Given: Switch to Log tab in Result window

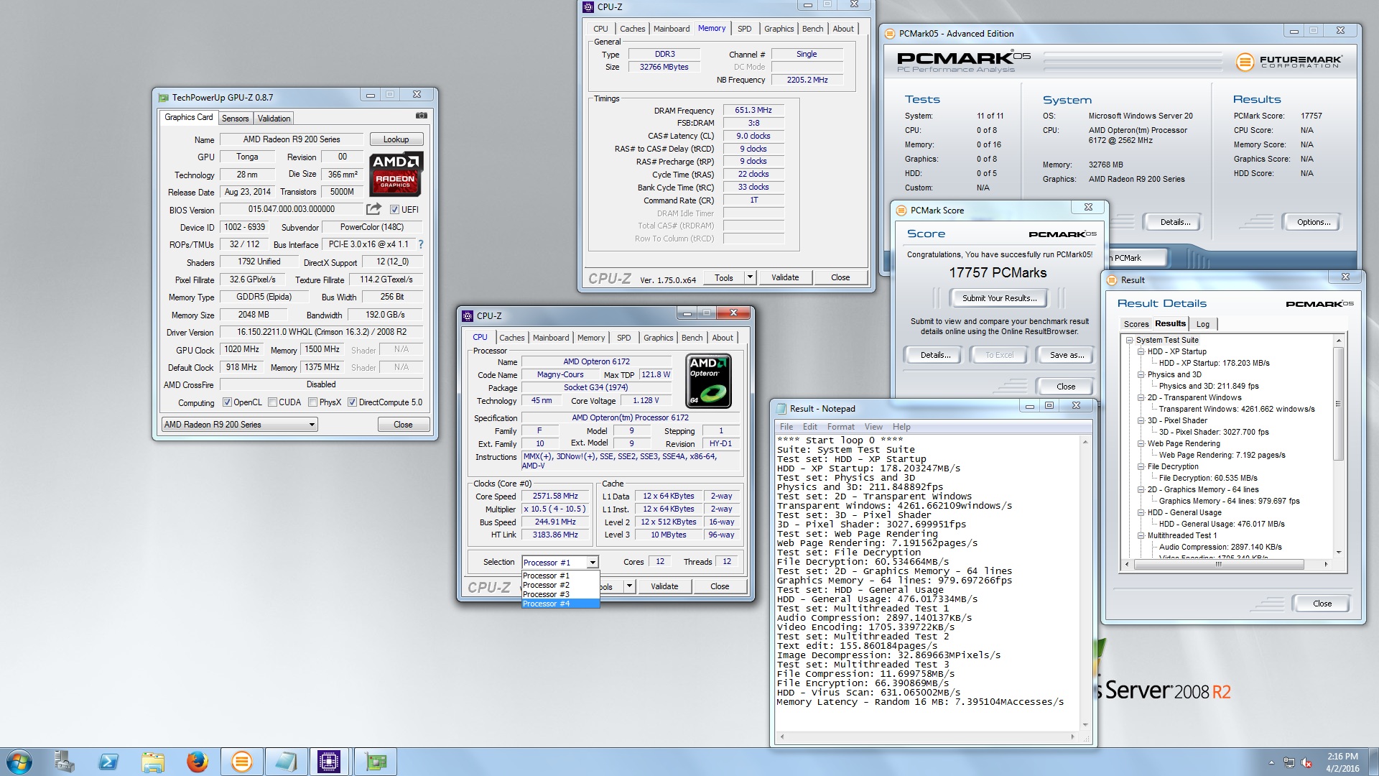Looking at the screenshot, I should pos(1202,324).
